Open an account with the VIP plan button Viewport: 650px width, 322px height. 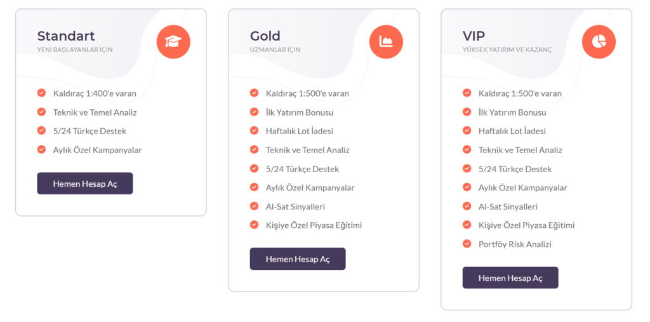pyautogui.click(x=510, y=278)
